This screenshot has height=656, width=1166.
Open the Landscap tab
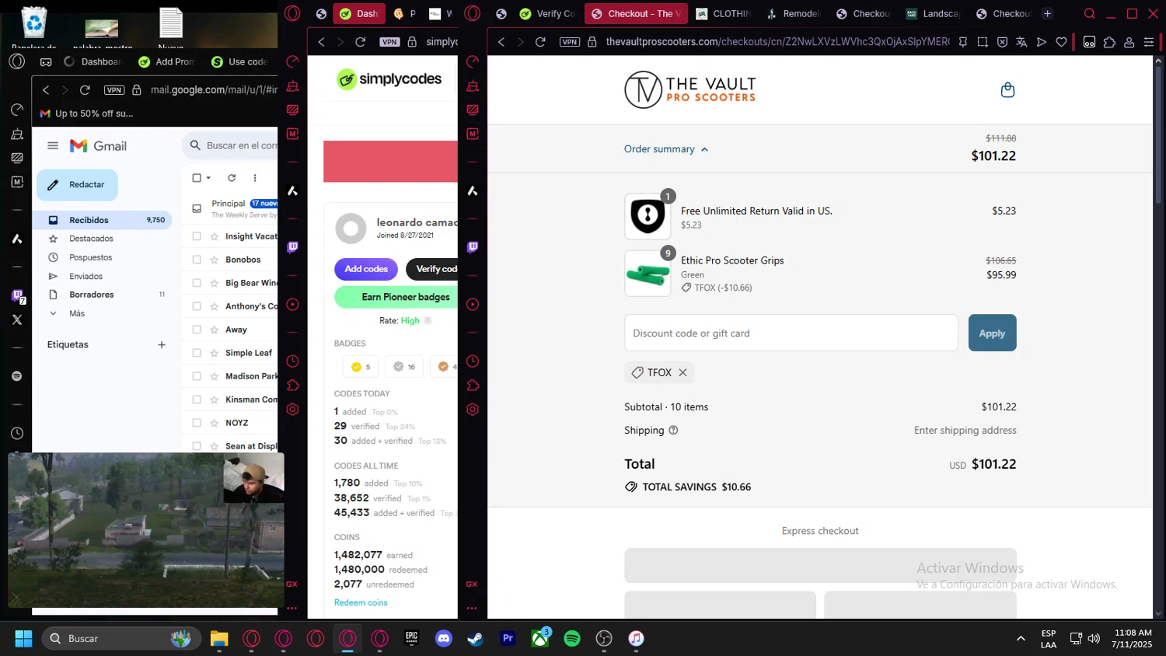tap(934, 13)
